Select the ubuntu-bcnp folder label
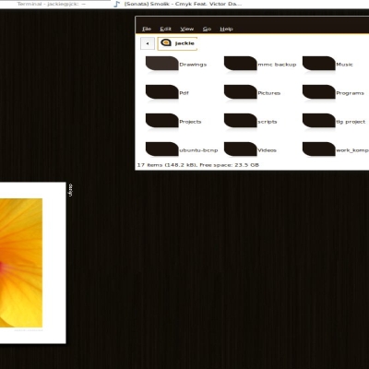This screenshot has height=369, width=369. tap(198, 150)
